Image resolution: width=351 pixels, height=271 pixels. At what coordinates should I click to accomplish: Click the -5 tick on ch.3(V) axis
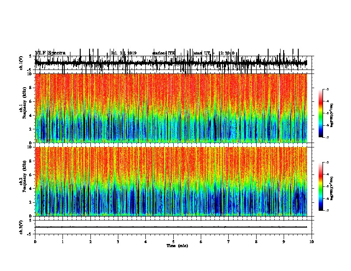[x=30, y=234]
